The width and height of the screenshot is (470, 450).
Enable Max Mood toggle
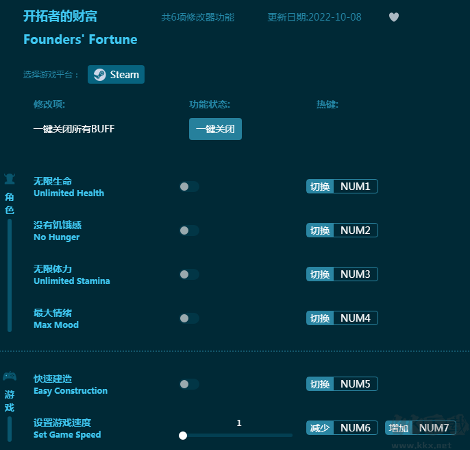(188, 318)
